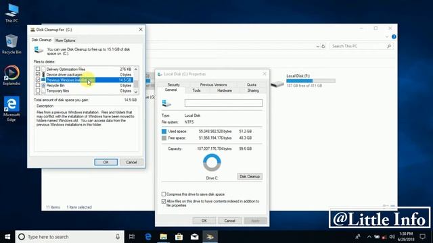The height and width of the screenshot is (243, 433).
Task: Open Recycle Bin desktop icon
Action: point(12,44)
